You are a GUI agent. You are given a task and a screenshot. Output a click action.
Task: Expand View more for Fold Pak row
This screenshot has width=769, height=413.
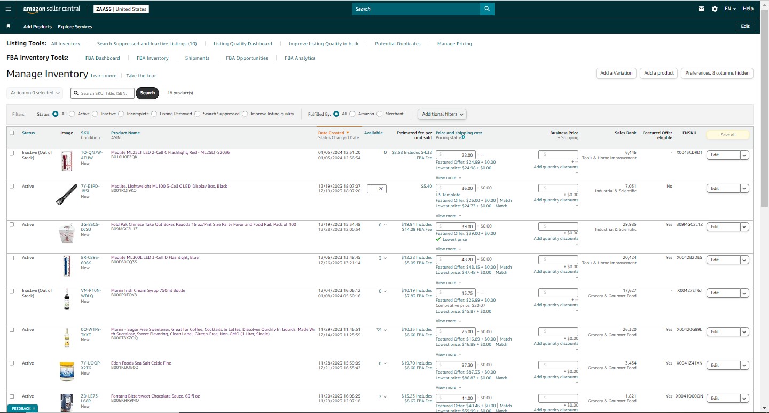pos(449,249)
